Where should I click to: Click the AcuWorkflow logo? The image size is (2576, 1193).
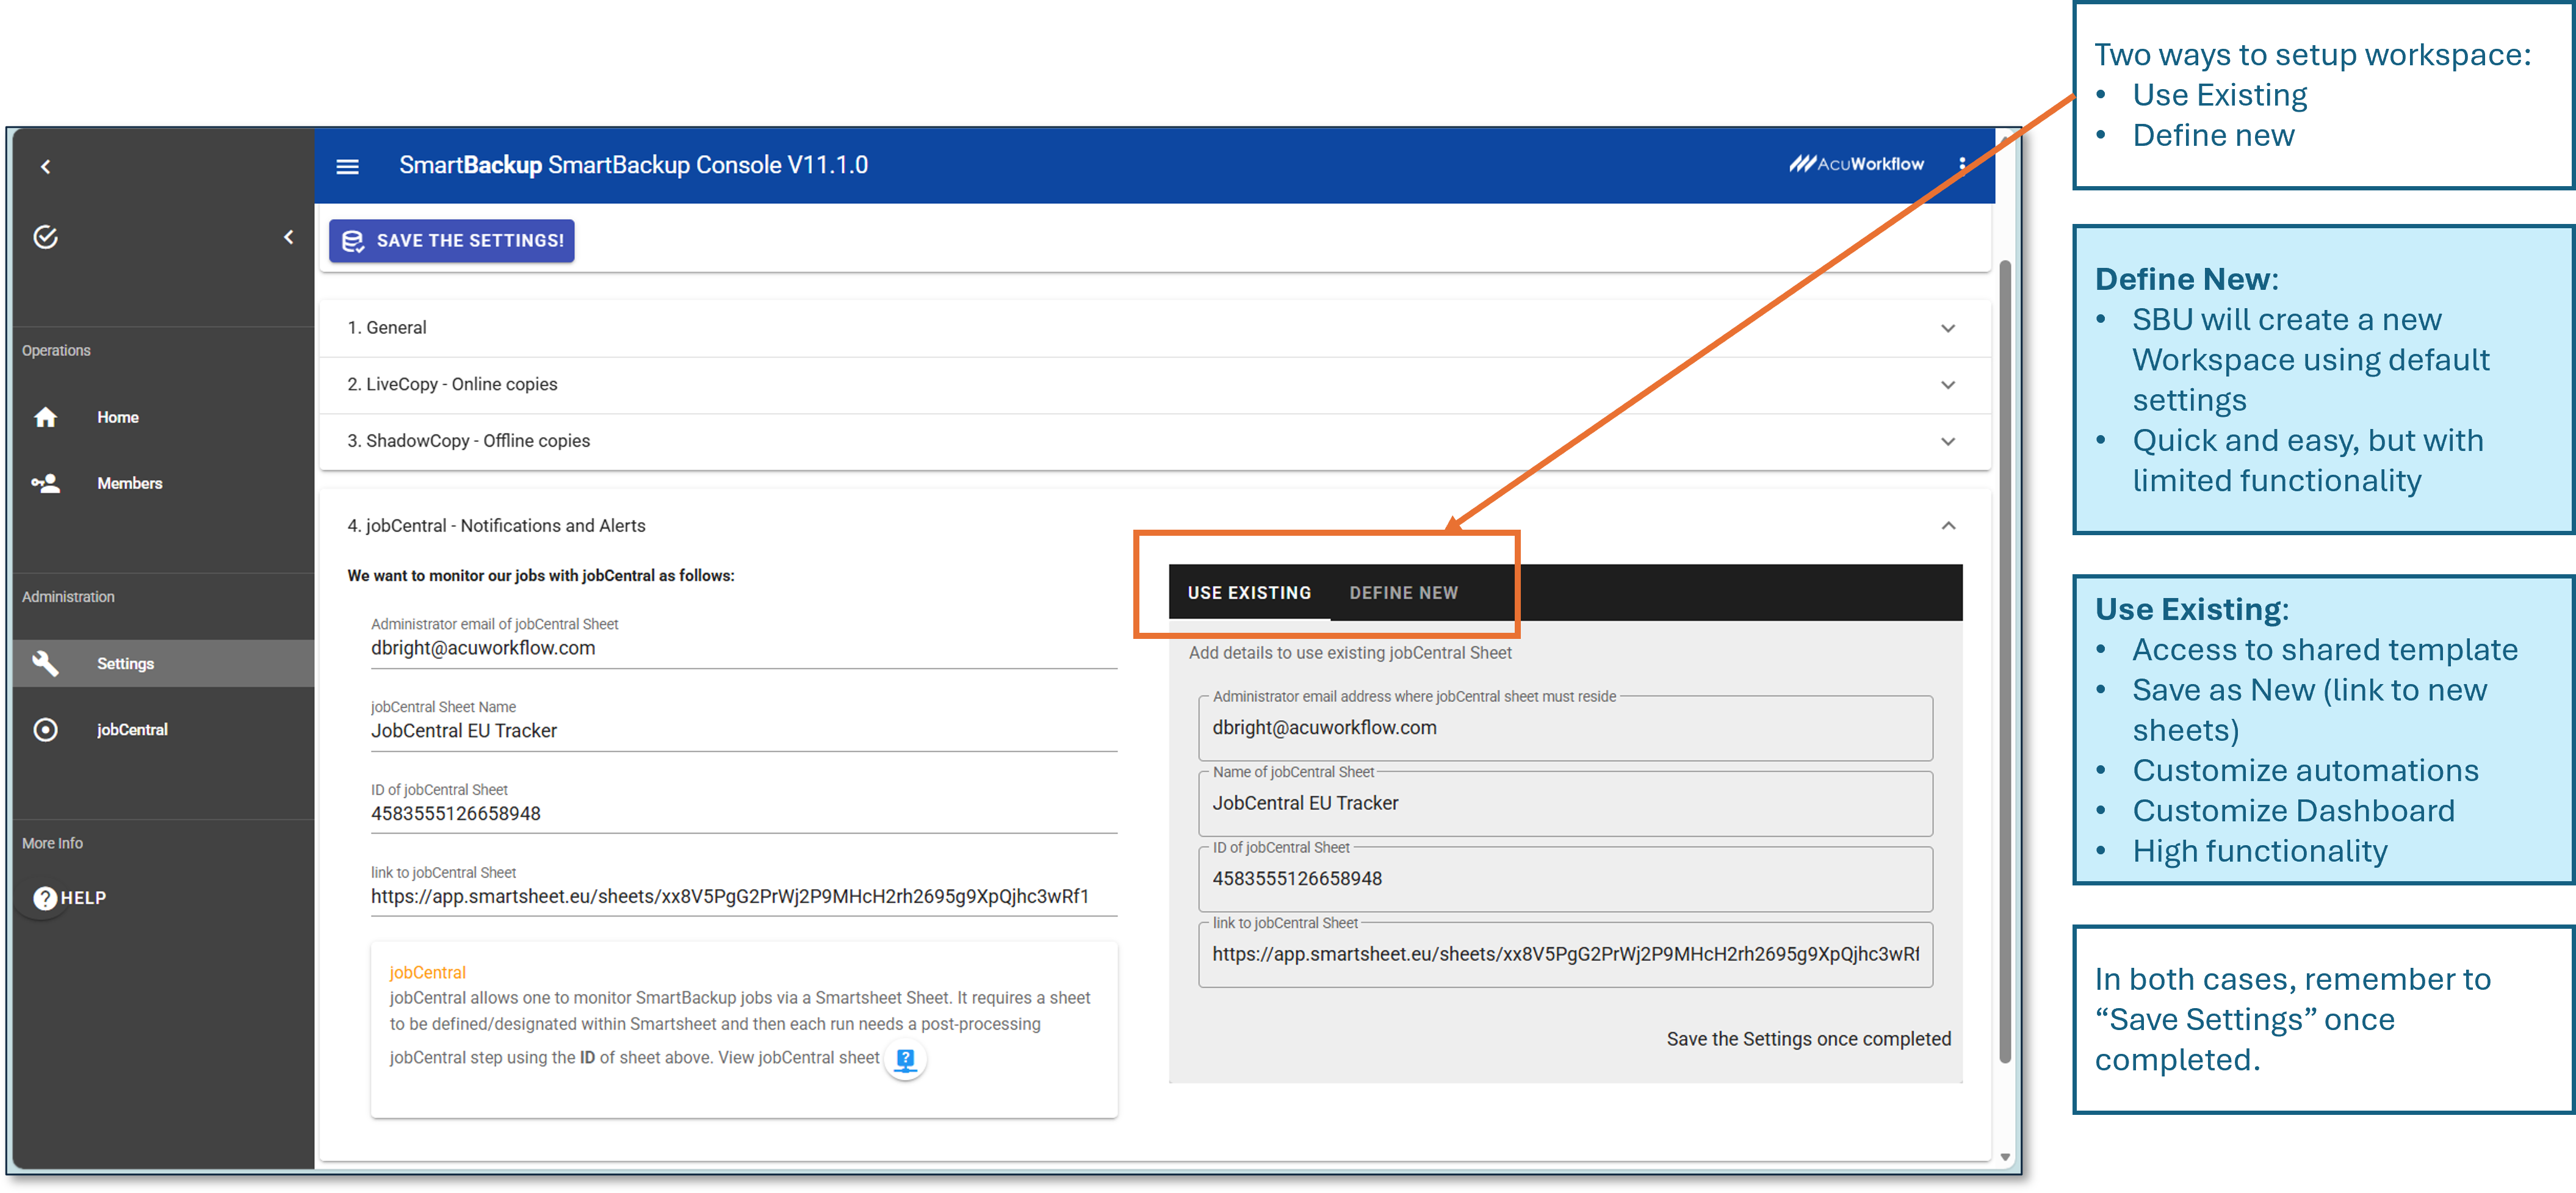[x=1856, y=164]
